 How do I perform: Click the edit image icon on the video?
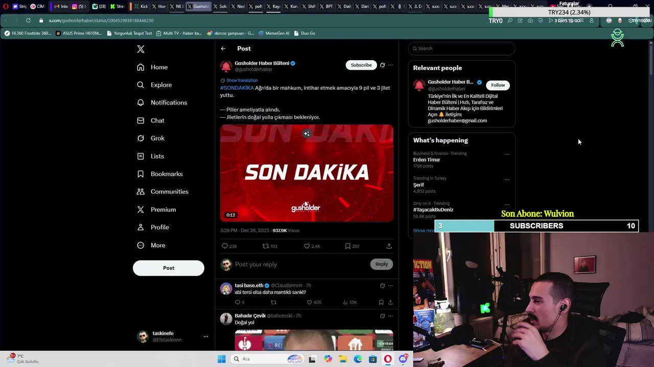coord(307,134)
